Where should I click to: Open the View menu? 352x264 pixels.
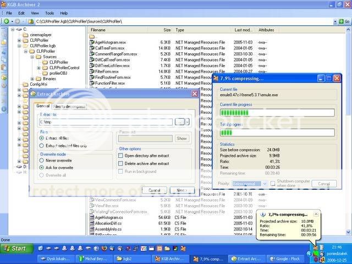(x=35, y=13)
